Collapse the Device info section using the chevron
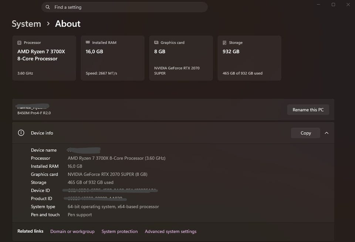The height and width of the screenshot is (242, 355). pyautogui.click(x=327, y=133)
